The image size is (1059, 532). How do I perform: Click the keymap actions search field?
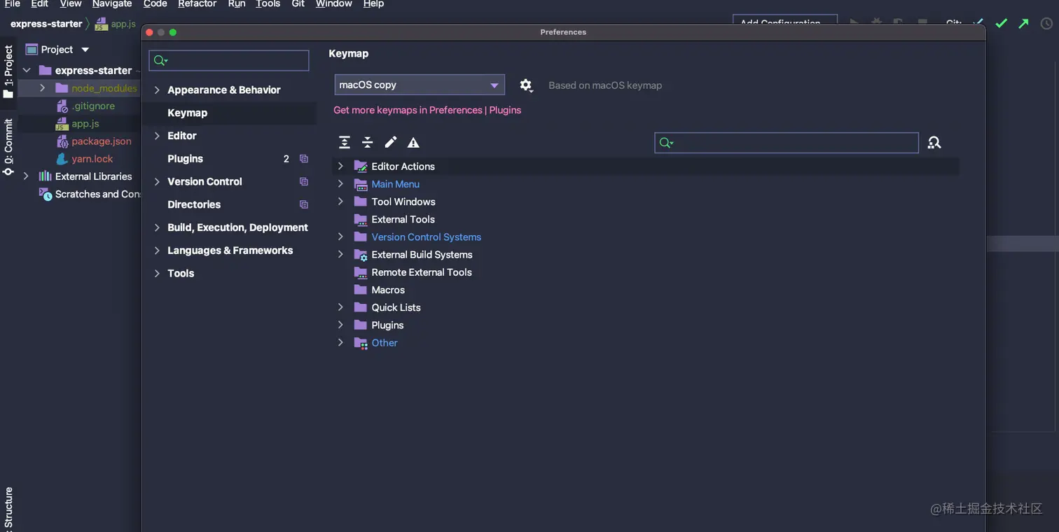[791, 143]
